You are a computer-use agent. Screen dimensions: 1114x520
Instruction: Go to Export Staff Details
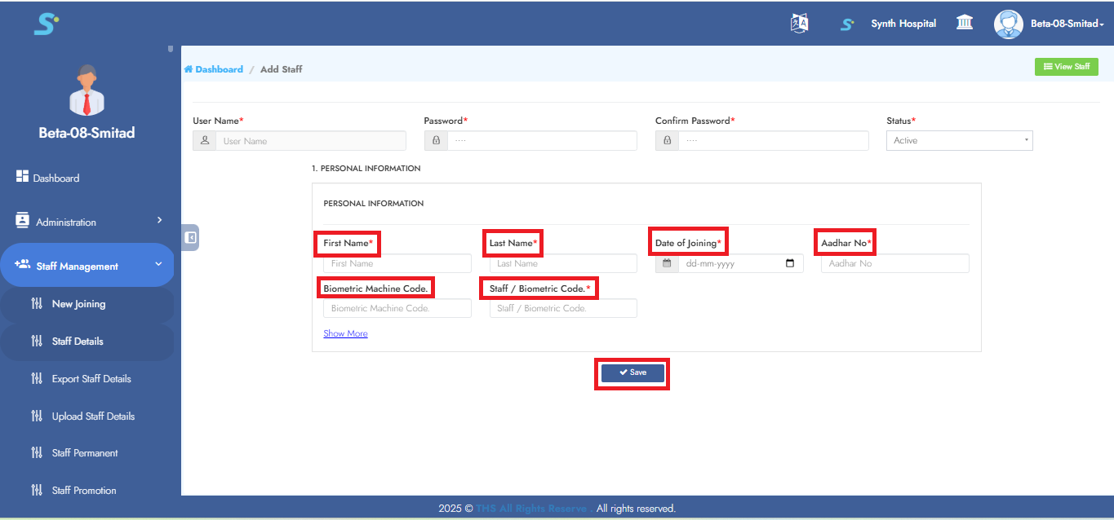point(91,379)
